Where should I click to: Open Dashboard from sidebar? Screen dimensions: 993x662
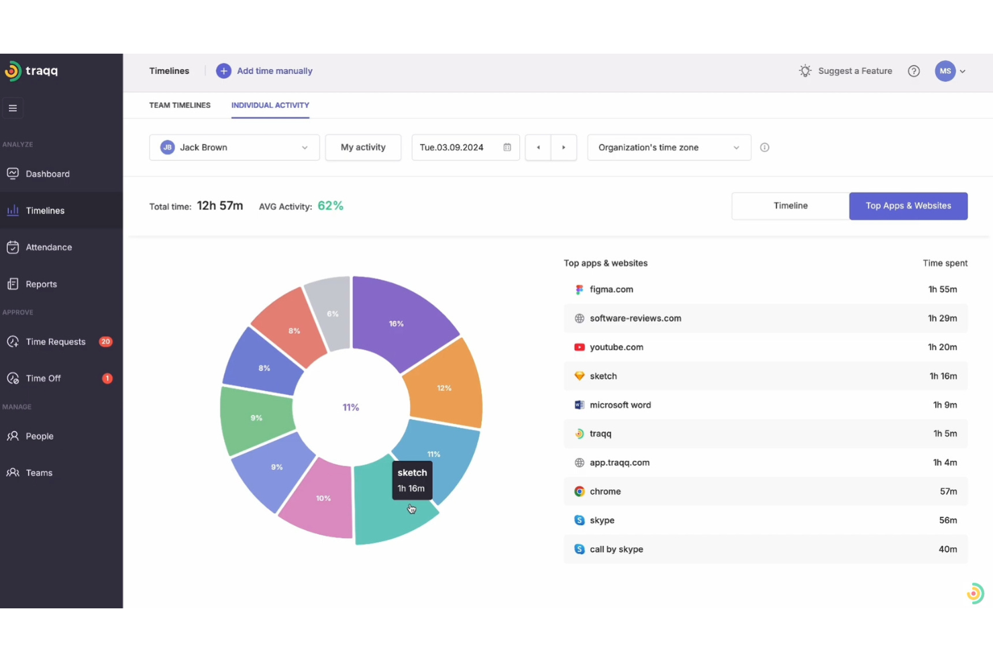(x=48, y=174)
